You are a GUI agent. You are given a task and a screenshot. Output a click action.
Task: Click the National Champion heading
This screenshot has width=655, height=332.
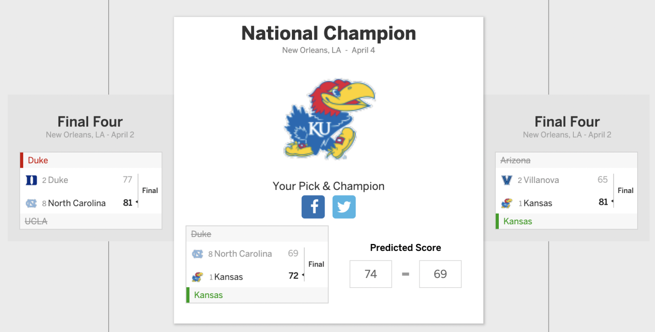[x=329, y=34]
